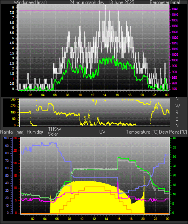Click the Rainfall (mm) label

click(12, 132)
